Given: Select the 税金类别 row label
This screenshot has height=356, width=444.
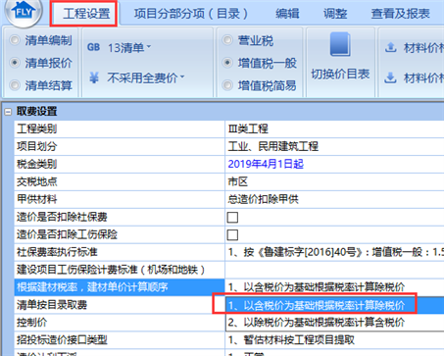Looking at the screenshot, I should coord(36,164).
